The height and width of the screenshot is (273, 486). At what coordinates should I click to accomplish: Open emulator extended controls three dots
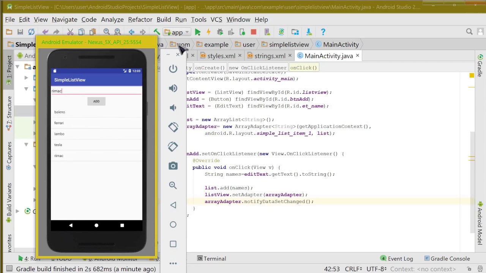pos(173,263)
